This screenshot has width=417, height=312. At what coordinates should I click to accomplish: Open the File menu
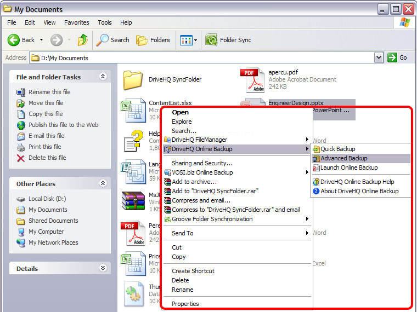click(x=12, y=22)
